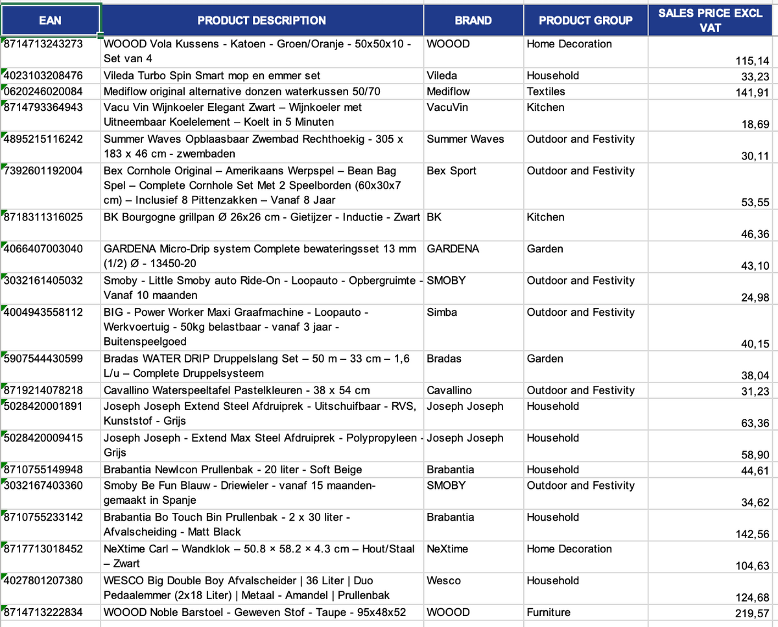778x627 pixels.
Task: Click the price cell 141,91
Action: coord(711,91)
